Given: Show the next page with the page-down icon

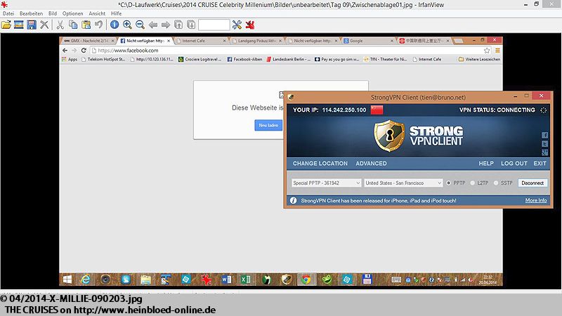Looking at the screenshot, I should 191,25.
